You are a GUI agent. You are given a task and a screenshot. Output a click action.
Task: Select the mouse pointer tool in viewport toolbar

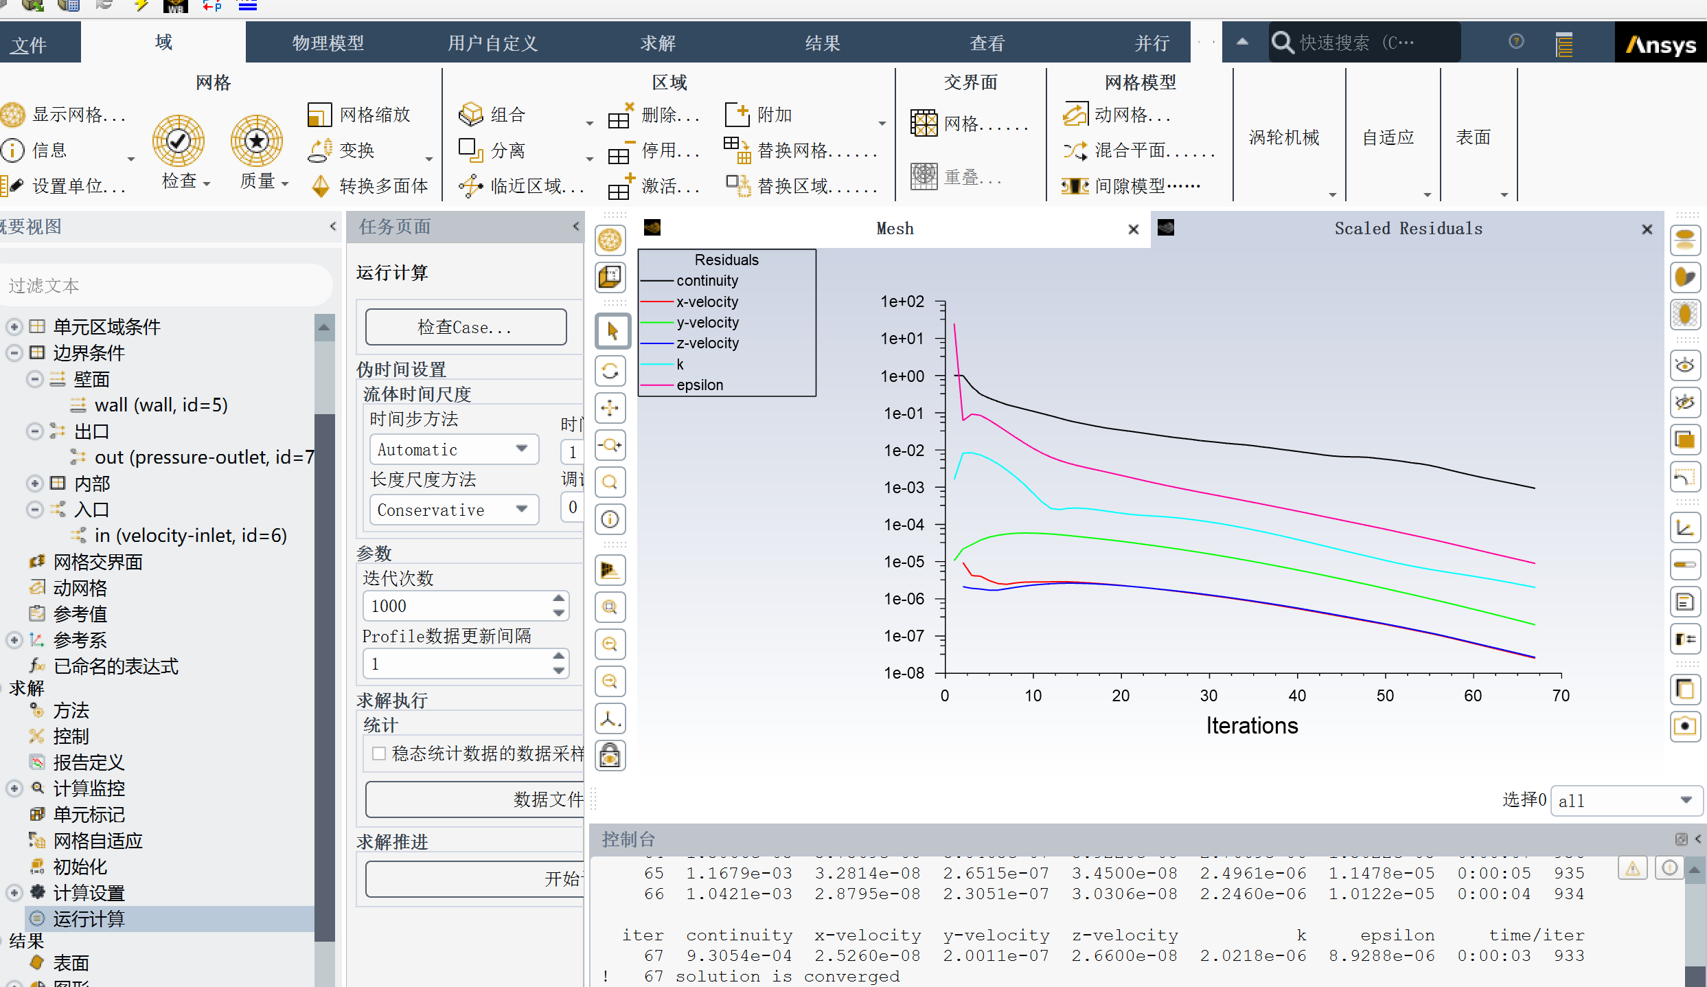coord(612,332)
